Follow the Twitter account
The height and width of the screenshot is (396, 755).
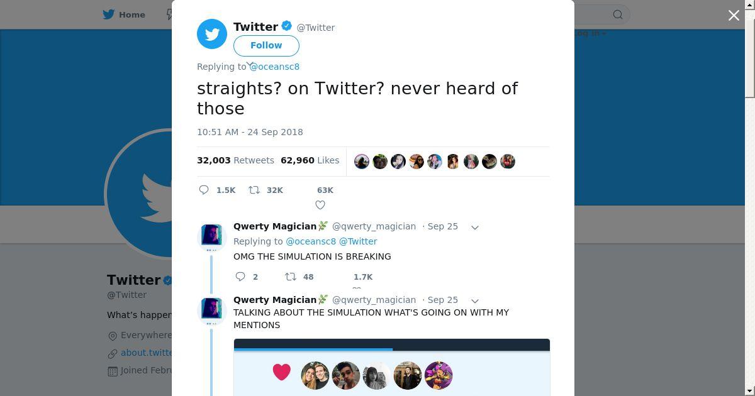pos(266,46)
